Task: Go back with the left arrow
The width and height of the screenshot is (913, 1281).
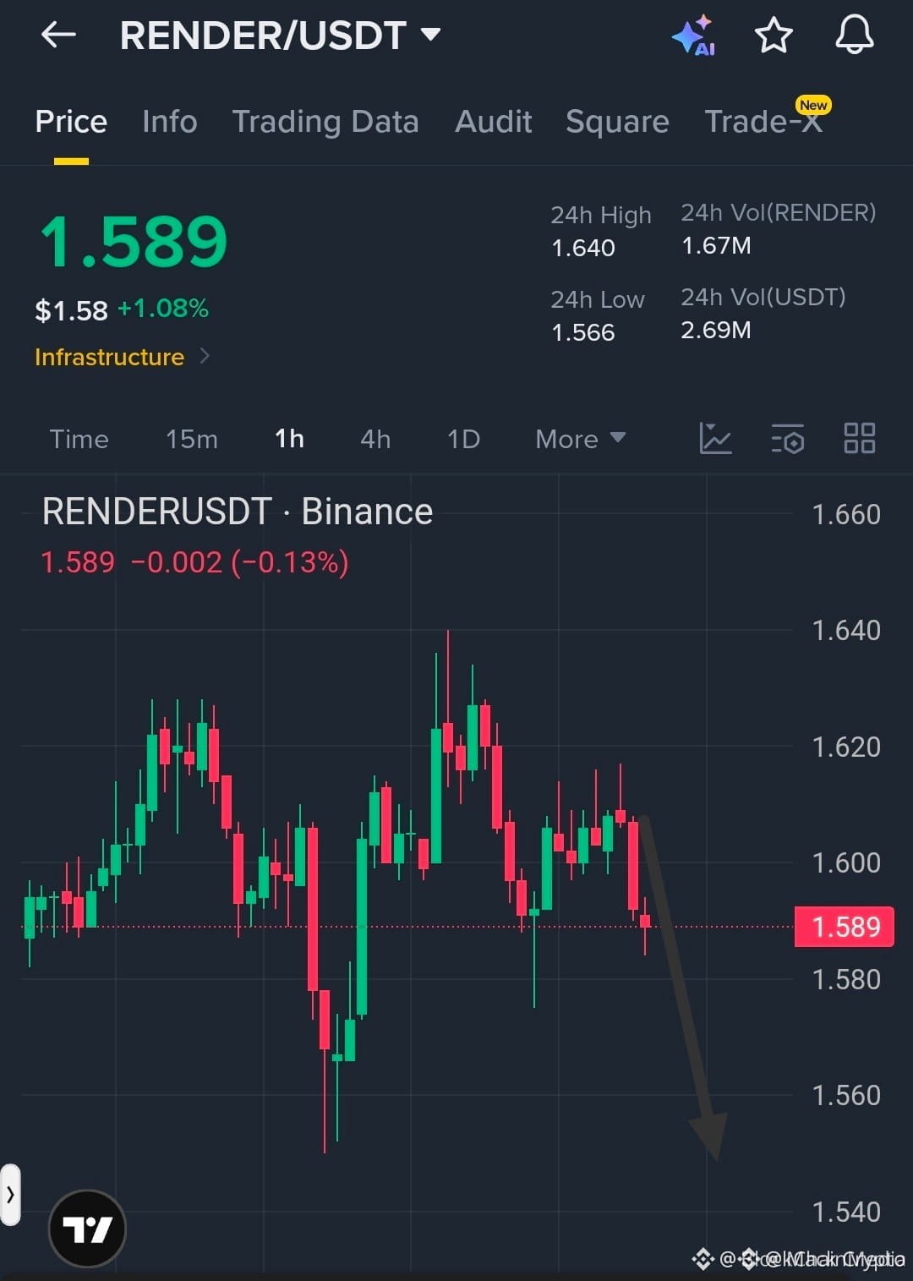Action: [x=58, y=35]
